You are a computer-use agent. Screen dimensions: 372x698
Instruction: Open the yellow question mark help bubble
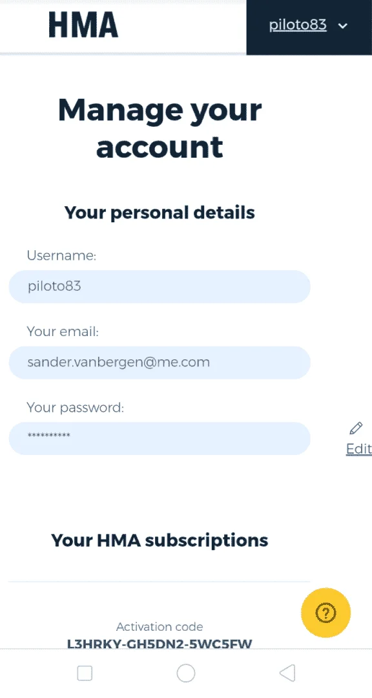click(325, 613)
